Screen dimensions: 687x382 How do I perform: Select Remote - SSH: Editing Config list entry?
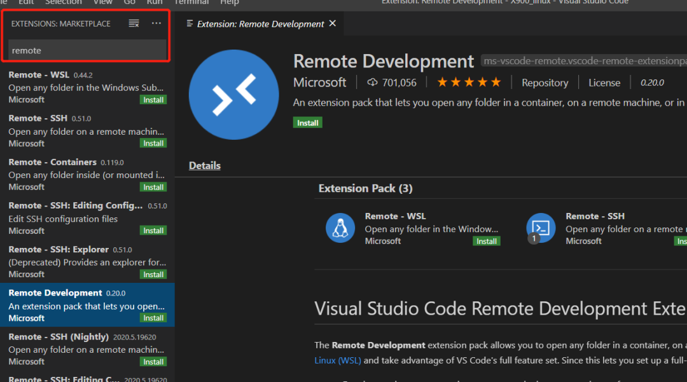(87, 218)
